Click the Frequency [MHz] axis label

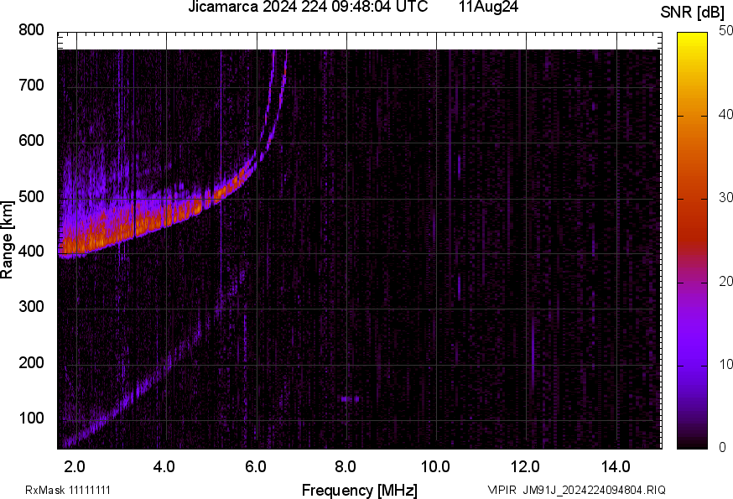(x=359, y=490)
